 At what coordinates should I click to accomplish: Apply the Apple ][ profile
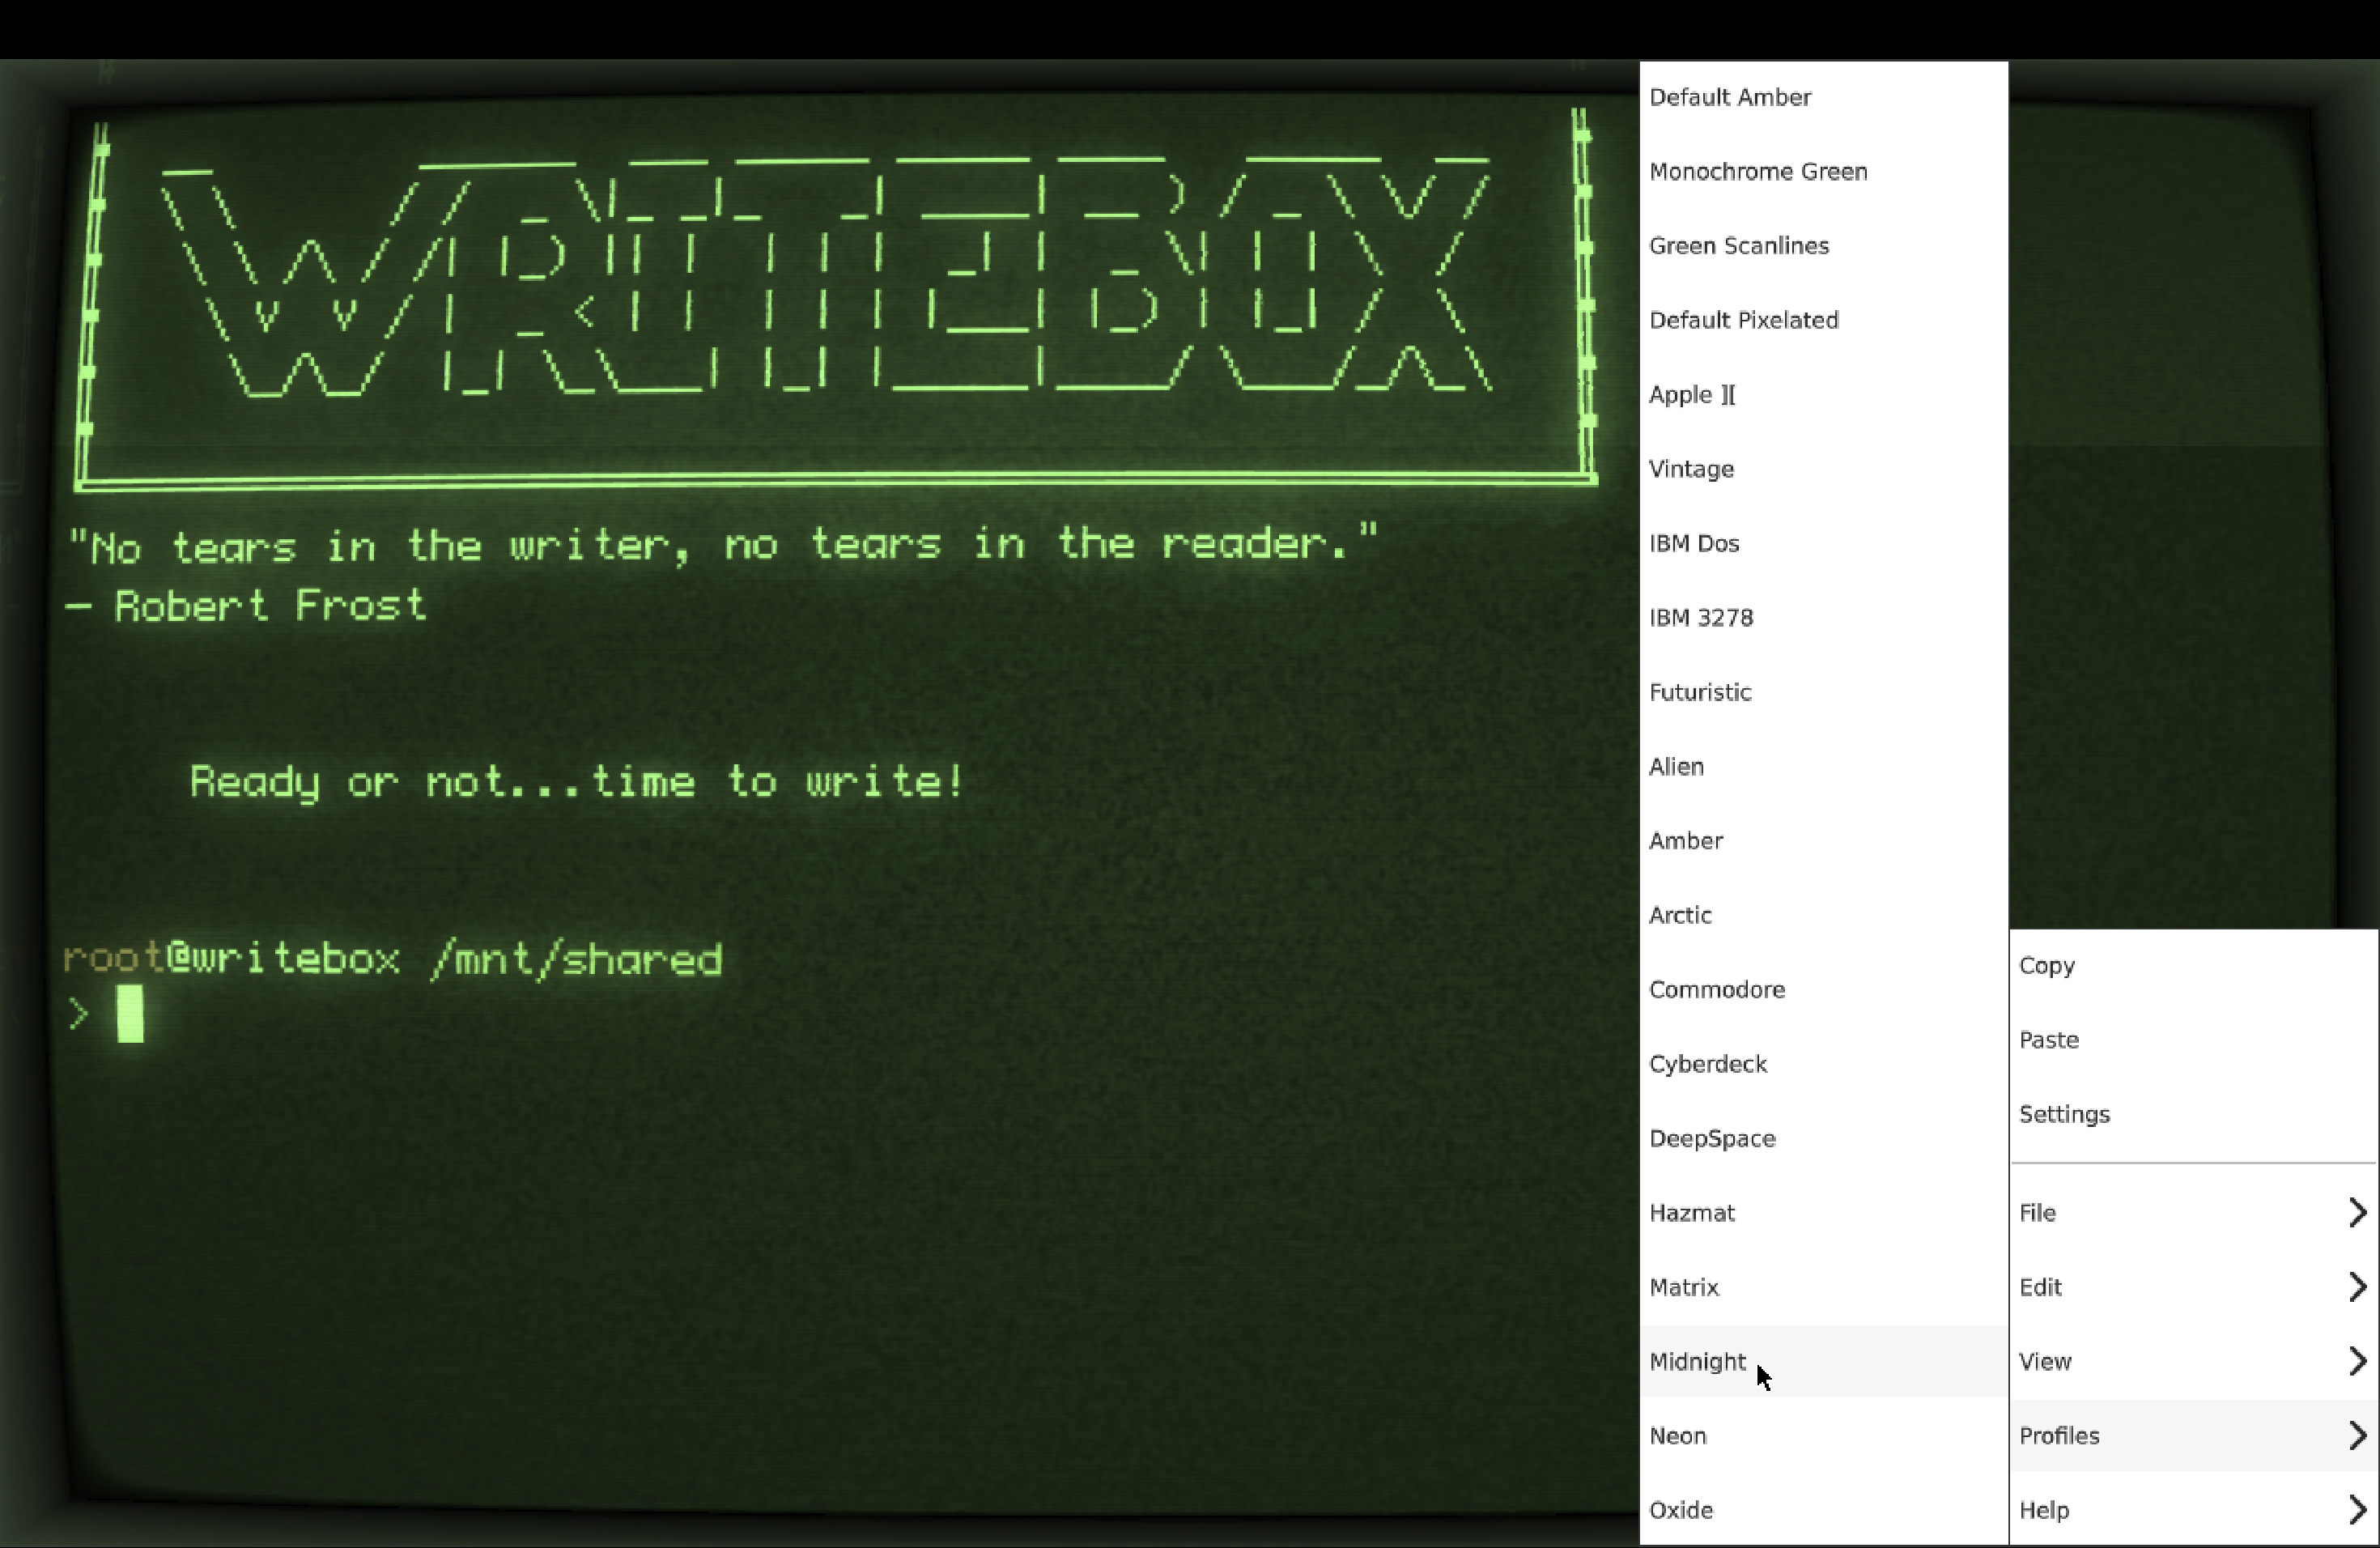click(x=1823, y=394)
